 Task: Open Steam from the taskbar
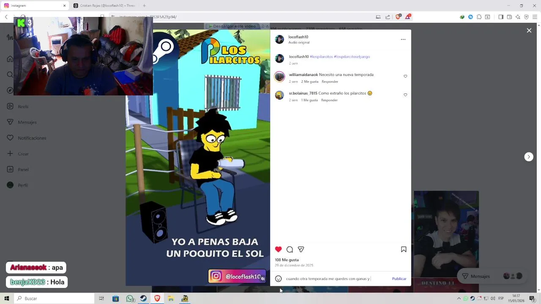tap(144, 299)
